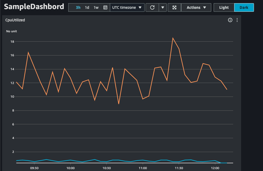Click the CpuUtilized widget title
Screen dimensions: 263x171
pos(15,20)
